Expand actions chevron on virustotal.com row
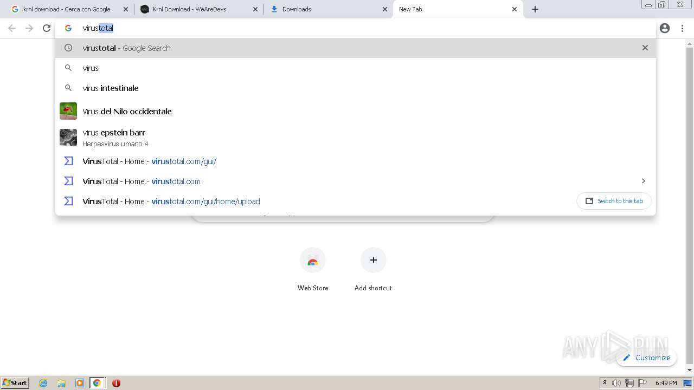Screen dimensions: 694x390 point(644,181)
